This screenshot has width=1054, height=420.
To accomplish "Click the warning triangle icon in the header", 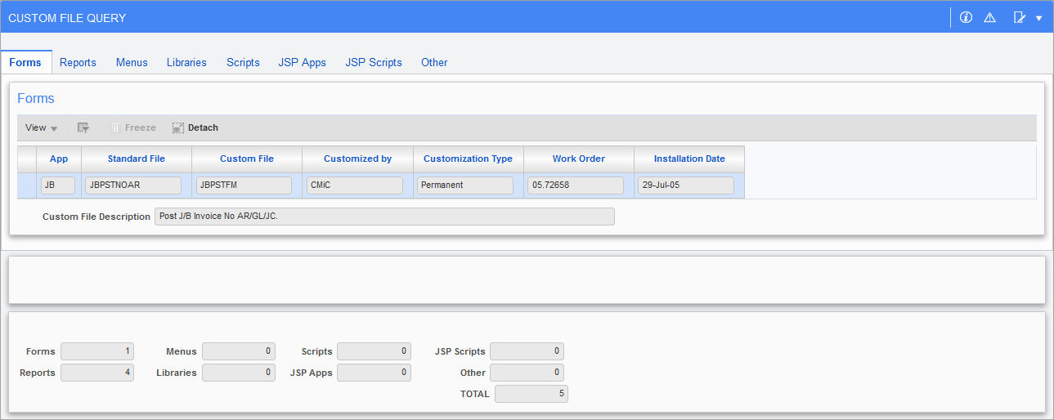I will point(989,17).
